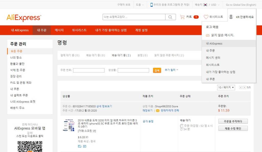Viewport: 262px width, 152px height.
Task: Filter by 배송 대기 중 (2)
Action: 121,55
